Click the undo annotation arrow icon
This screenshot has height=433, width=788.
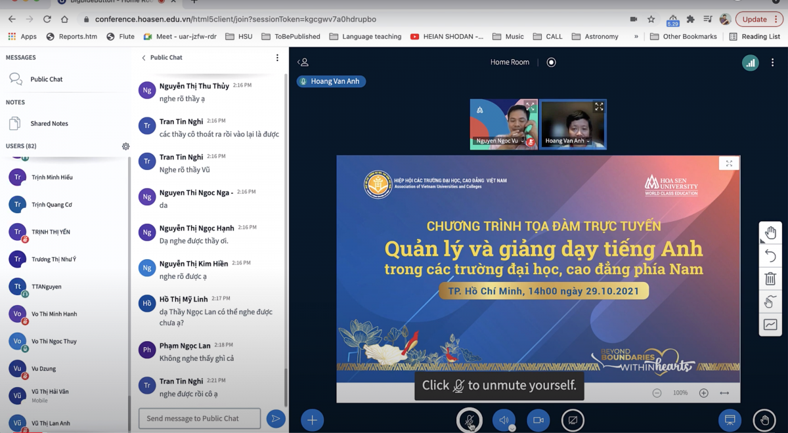(x=770, y=256)
